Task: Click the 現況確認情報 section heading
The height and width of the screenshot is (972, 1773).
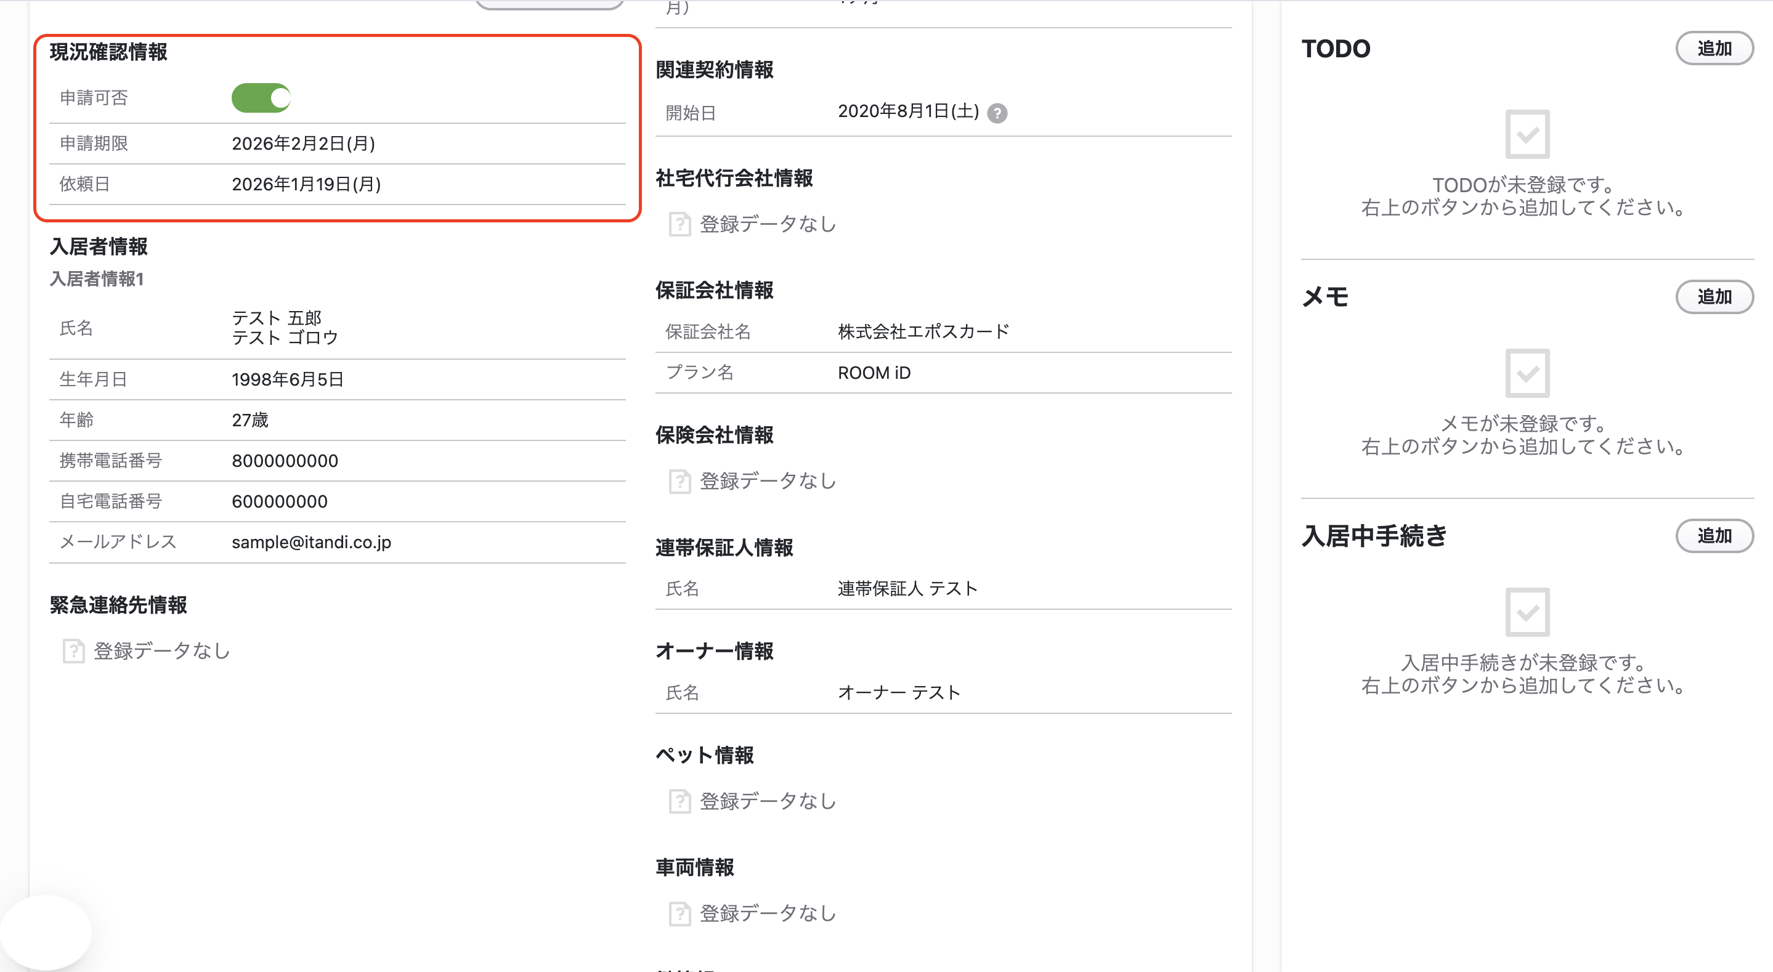Action: tap(108, 52)
